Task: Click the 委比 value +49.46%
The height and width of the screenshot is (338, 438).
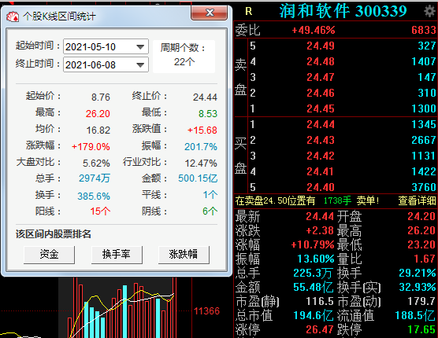Action: coord(313,30)
